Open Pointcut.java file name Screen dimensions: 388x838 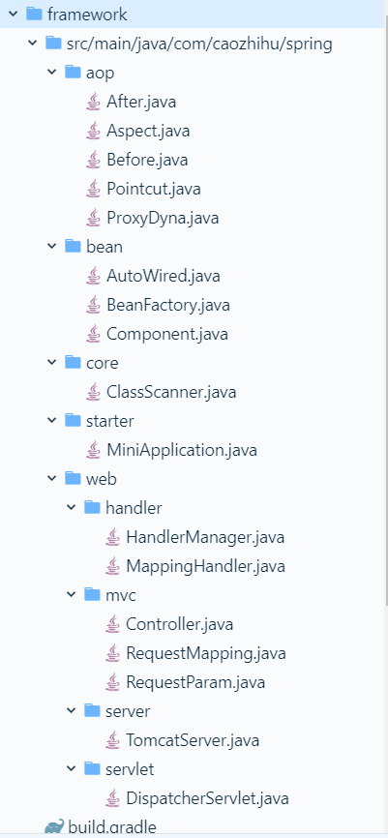click(154, 189)
